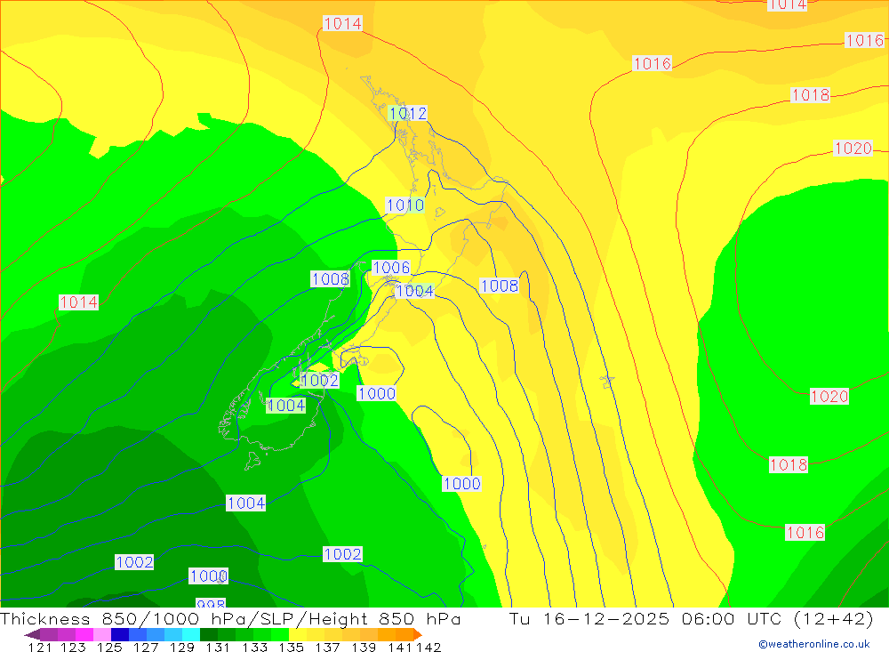Click the legend value 137
Image resolution: width=889 pixels, height=652 pixels.
tap(327, 647)
